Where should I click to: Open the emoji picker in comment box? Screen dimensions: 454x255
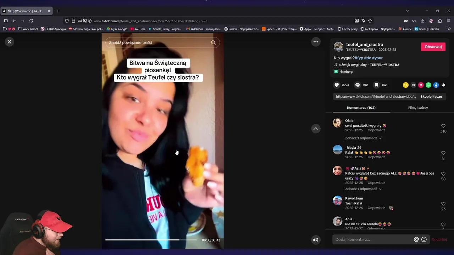(x=424, y=239)
